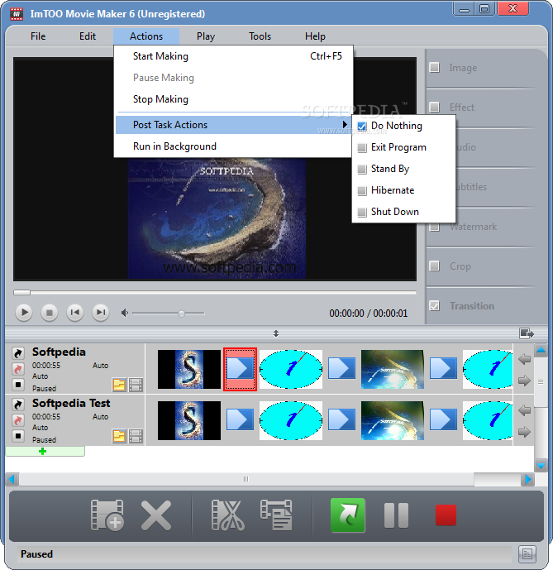Click the Stop button under the preview

point(50,313)
